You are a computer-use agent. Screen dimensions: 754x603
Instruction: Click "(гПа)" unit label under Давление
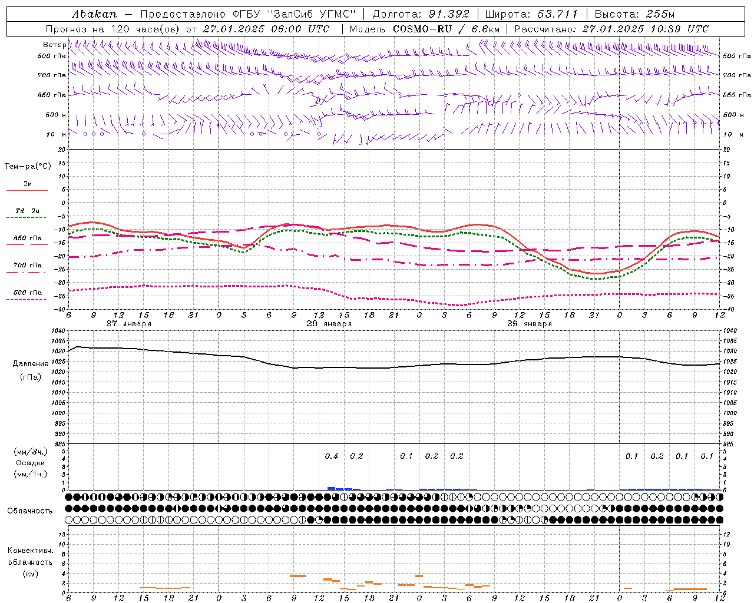[x=31, y=377]
